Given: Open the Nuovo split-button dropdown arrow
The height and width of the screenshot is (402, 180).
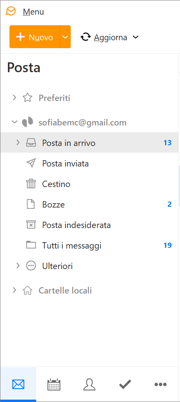Looking at the screenshot, I should (65, 37).
